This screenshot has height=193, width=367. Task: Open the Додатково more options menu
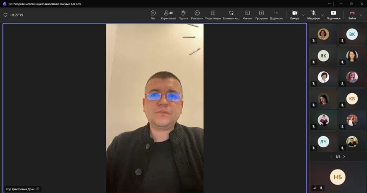(276, 15)
